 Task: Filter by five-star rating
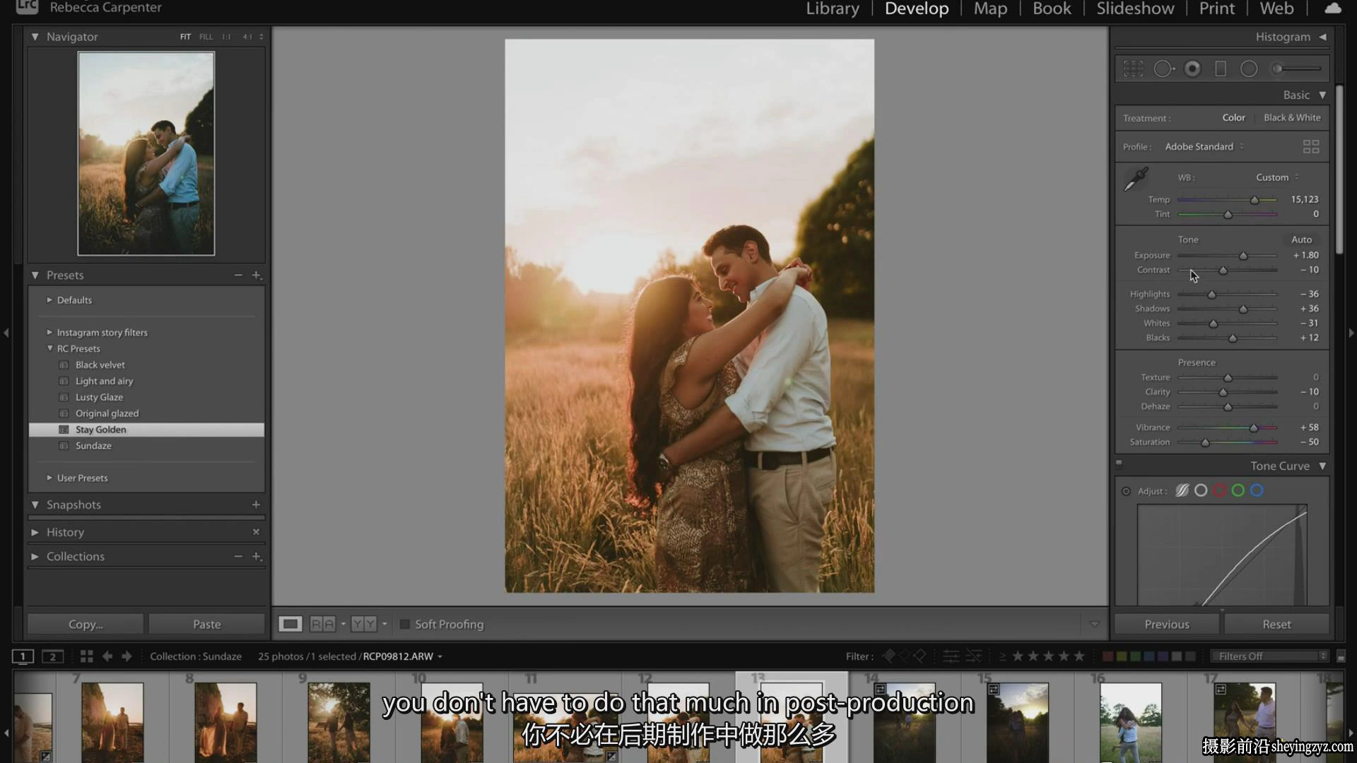point(1079,656)
